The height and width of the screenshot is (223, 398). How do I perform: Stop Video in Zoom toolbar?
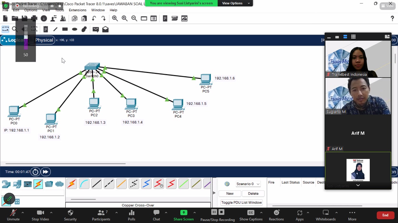[x=40, y=215]
